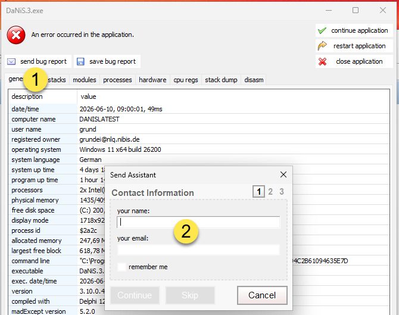This screenshot has width=399, height=315.
Task: Click the display mode row label
Action: point(30,220)
